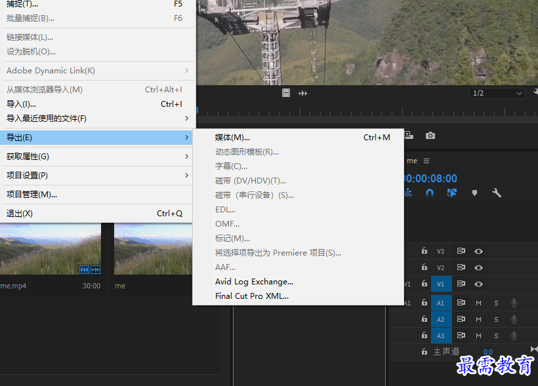
Task: Toggle the timeline Snap magnet icon
Action: (430, 193)
